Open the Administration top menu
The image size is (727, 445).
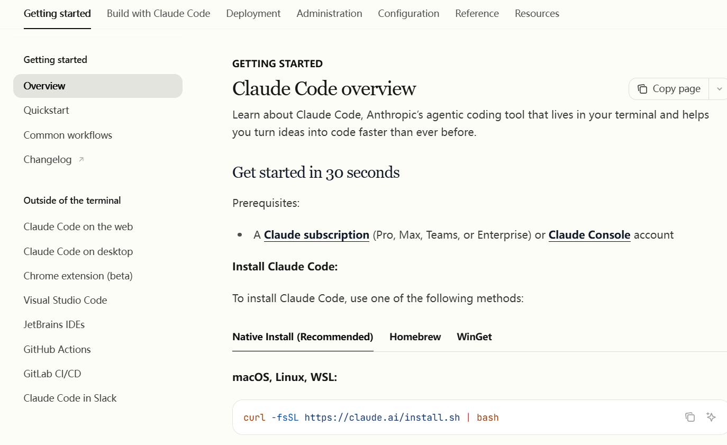[x=329, y=14]
